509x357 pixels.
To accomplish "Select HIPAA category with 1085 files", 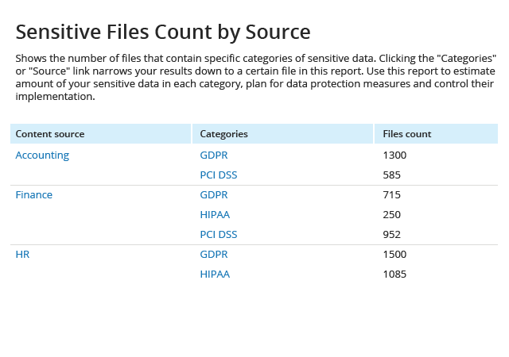I will [x=215, y=274].
